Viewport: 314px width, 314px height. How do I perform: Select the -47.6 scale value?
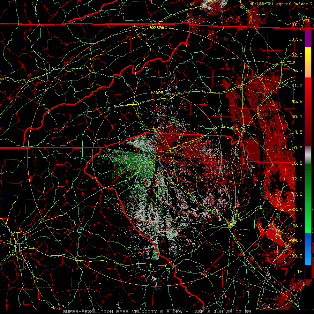(x=296, y=194)
